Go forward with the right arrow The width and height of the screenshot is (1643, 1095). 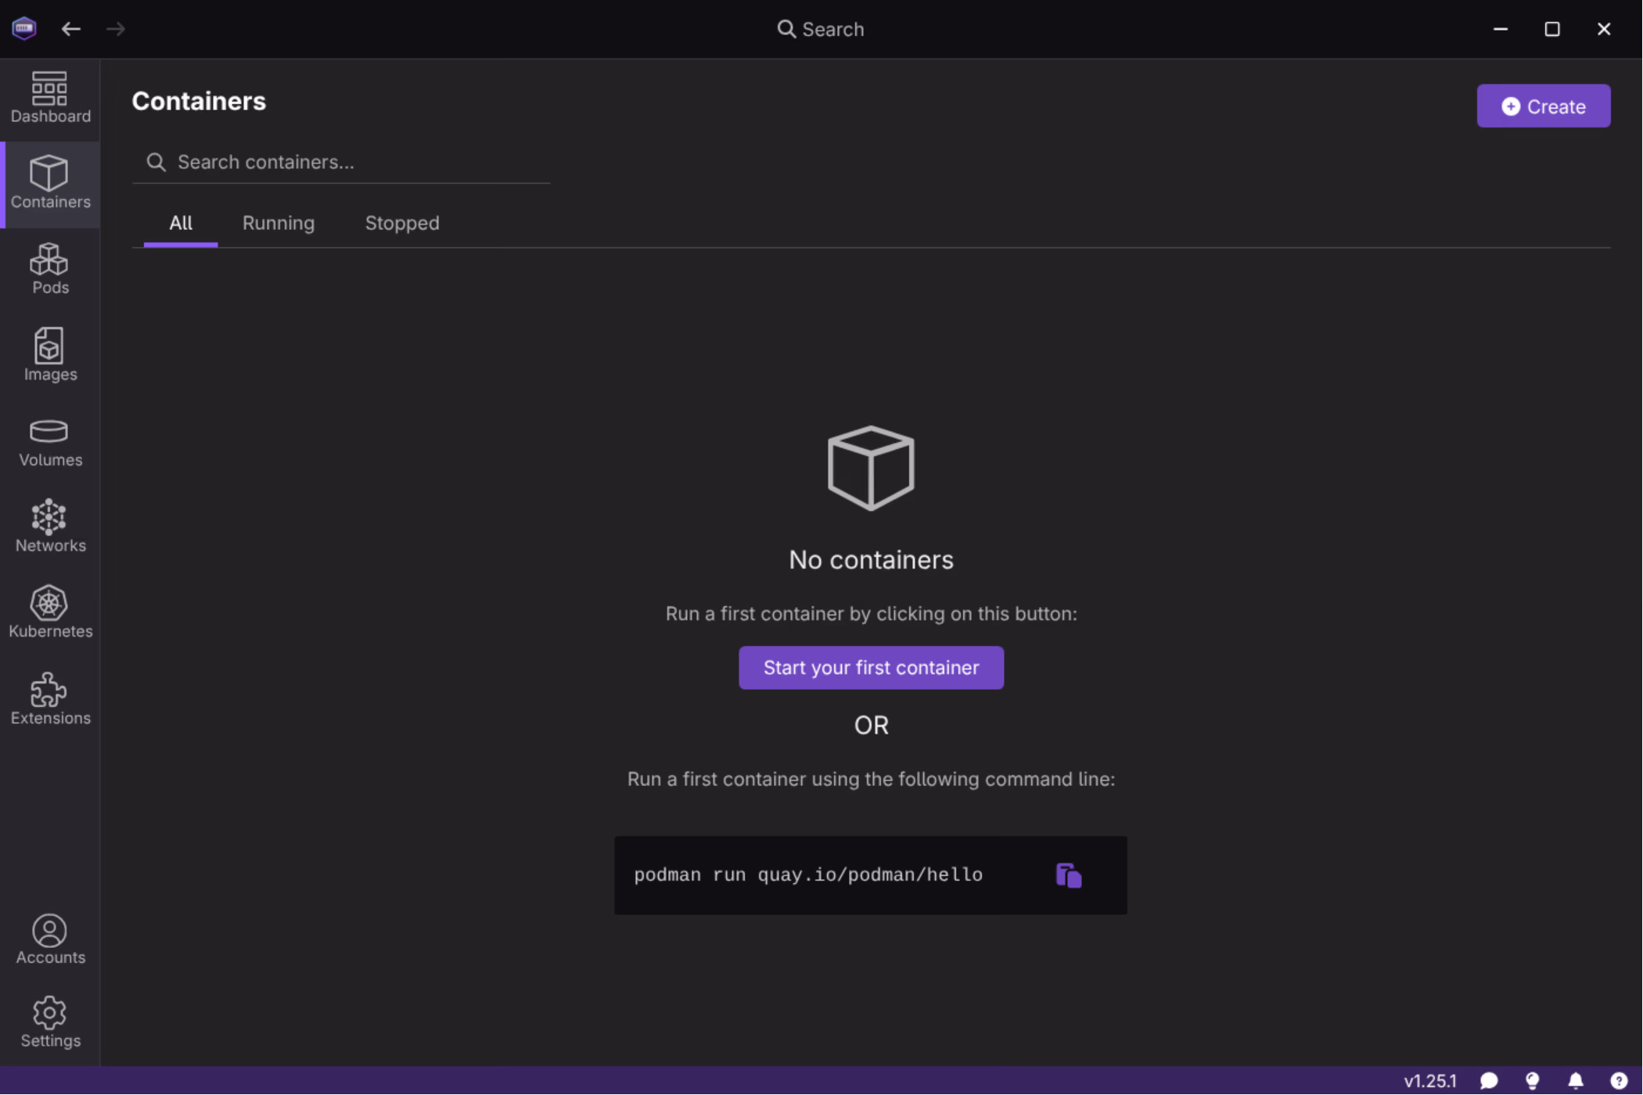click(x=116, y=29)
